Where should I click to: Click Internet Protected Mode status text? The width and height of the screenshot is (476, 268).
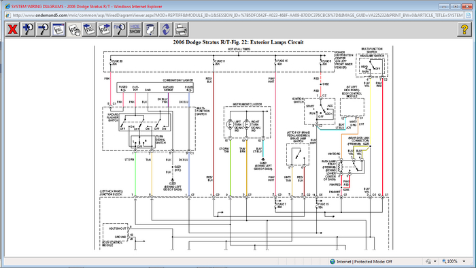click(364, 261)
